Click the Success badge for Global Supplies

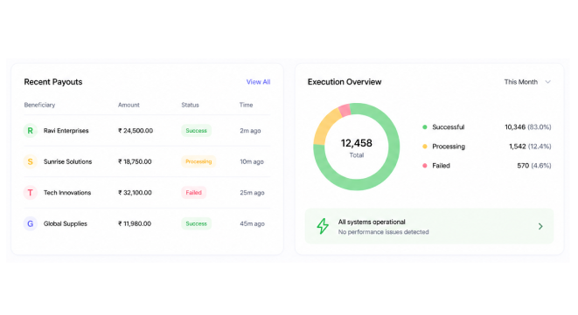(x=196, y=223)
